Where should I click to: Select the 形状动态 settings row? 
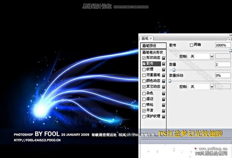point(153,58)
